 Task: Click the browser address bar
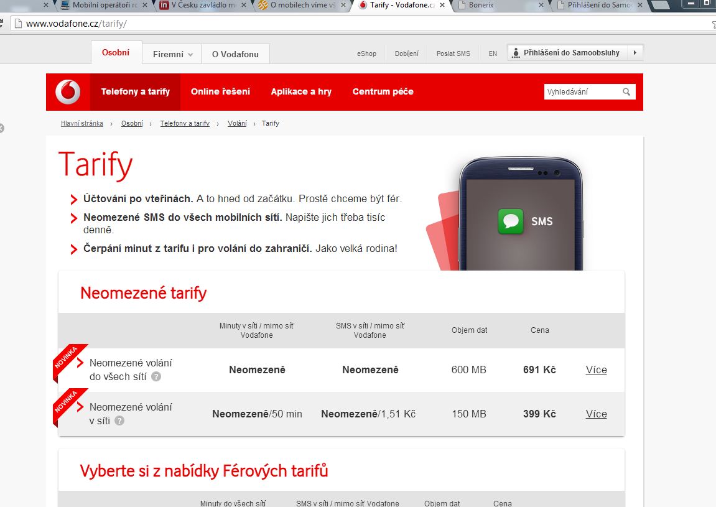[361, 24]
